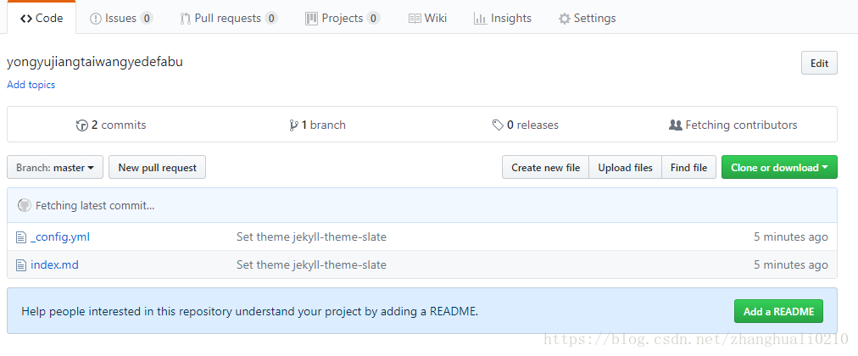Click the Pull requests branch icon
This screenshot has height=356, width=858.
(x=186, y=19)
